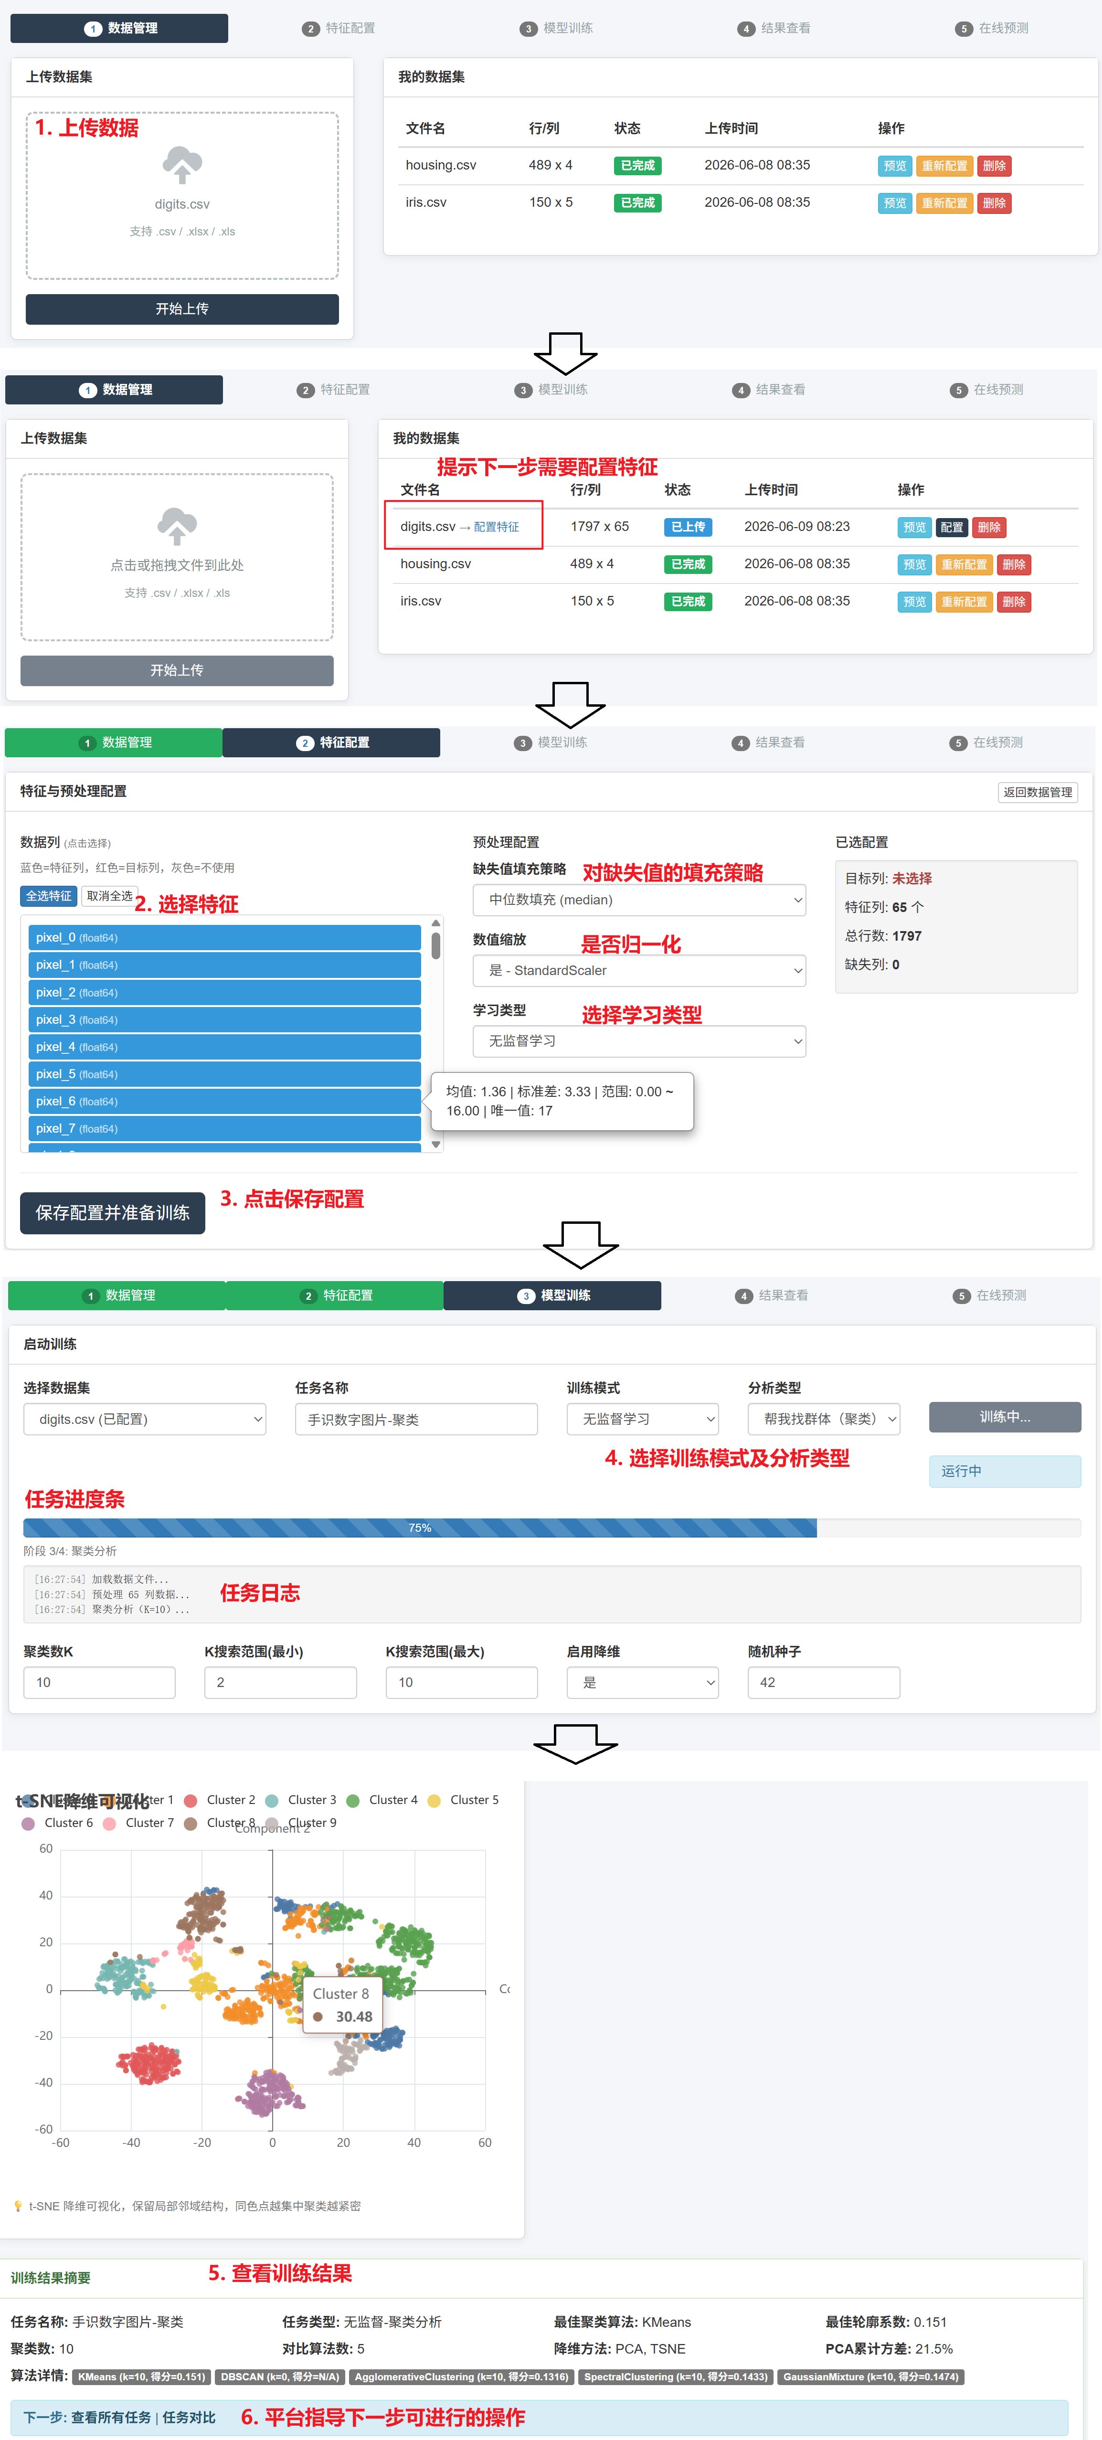Screen dimensions: 1102x2440
Task: Click the 点击或拖拽文件到此处 drop zone
Action: (x=176, y=557)
